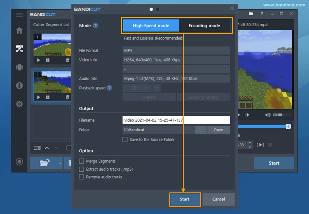Browse for output folder with ... button
Screen dimensions: 309x214
pos(200,130)
